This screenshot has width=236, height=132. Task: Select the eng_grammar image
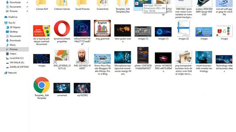click(x=103, y=30)
